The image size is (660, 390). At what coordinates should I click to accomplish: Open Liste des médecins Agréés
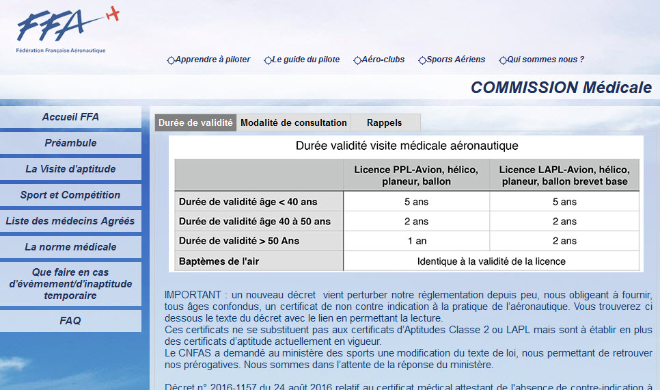pyautogui.click(x=70, y=221)
